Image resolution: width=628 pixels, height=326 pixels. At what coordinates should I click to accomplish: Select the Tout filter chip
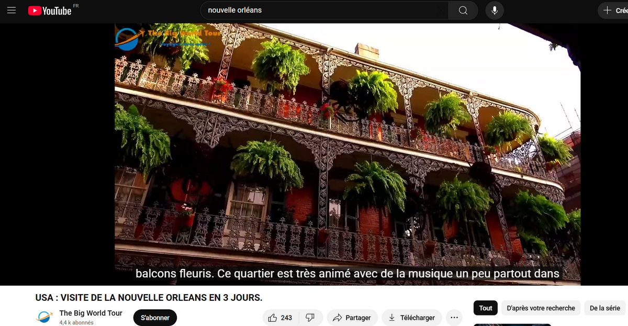485,308
